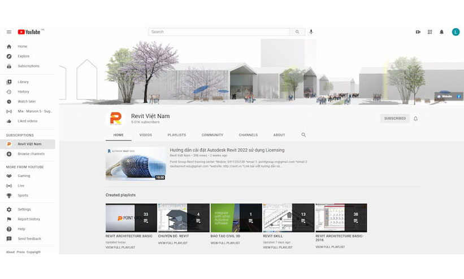The image size is (464, 279).
Task: Click the Subscribed button
Action: pos(395,118)
